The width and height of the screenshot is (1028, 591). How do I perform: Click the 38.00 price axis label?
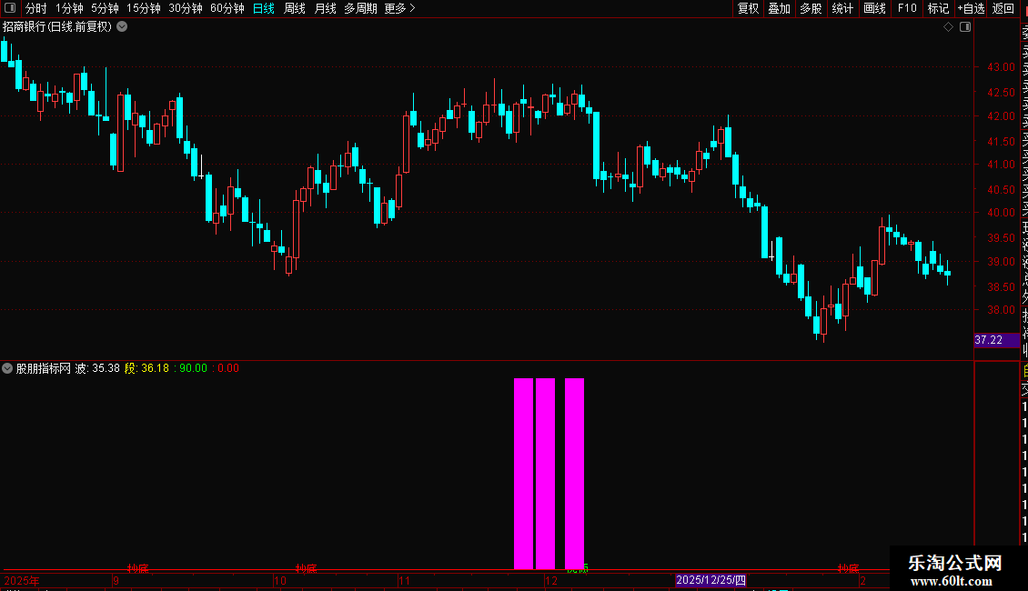point(1001,310)
